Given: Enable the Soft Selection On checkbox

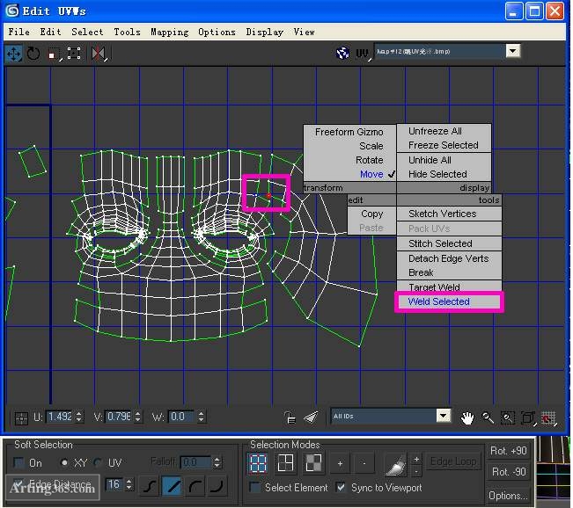Looking at the screenshot, I should click(x=18, y=462).
